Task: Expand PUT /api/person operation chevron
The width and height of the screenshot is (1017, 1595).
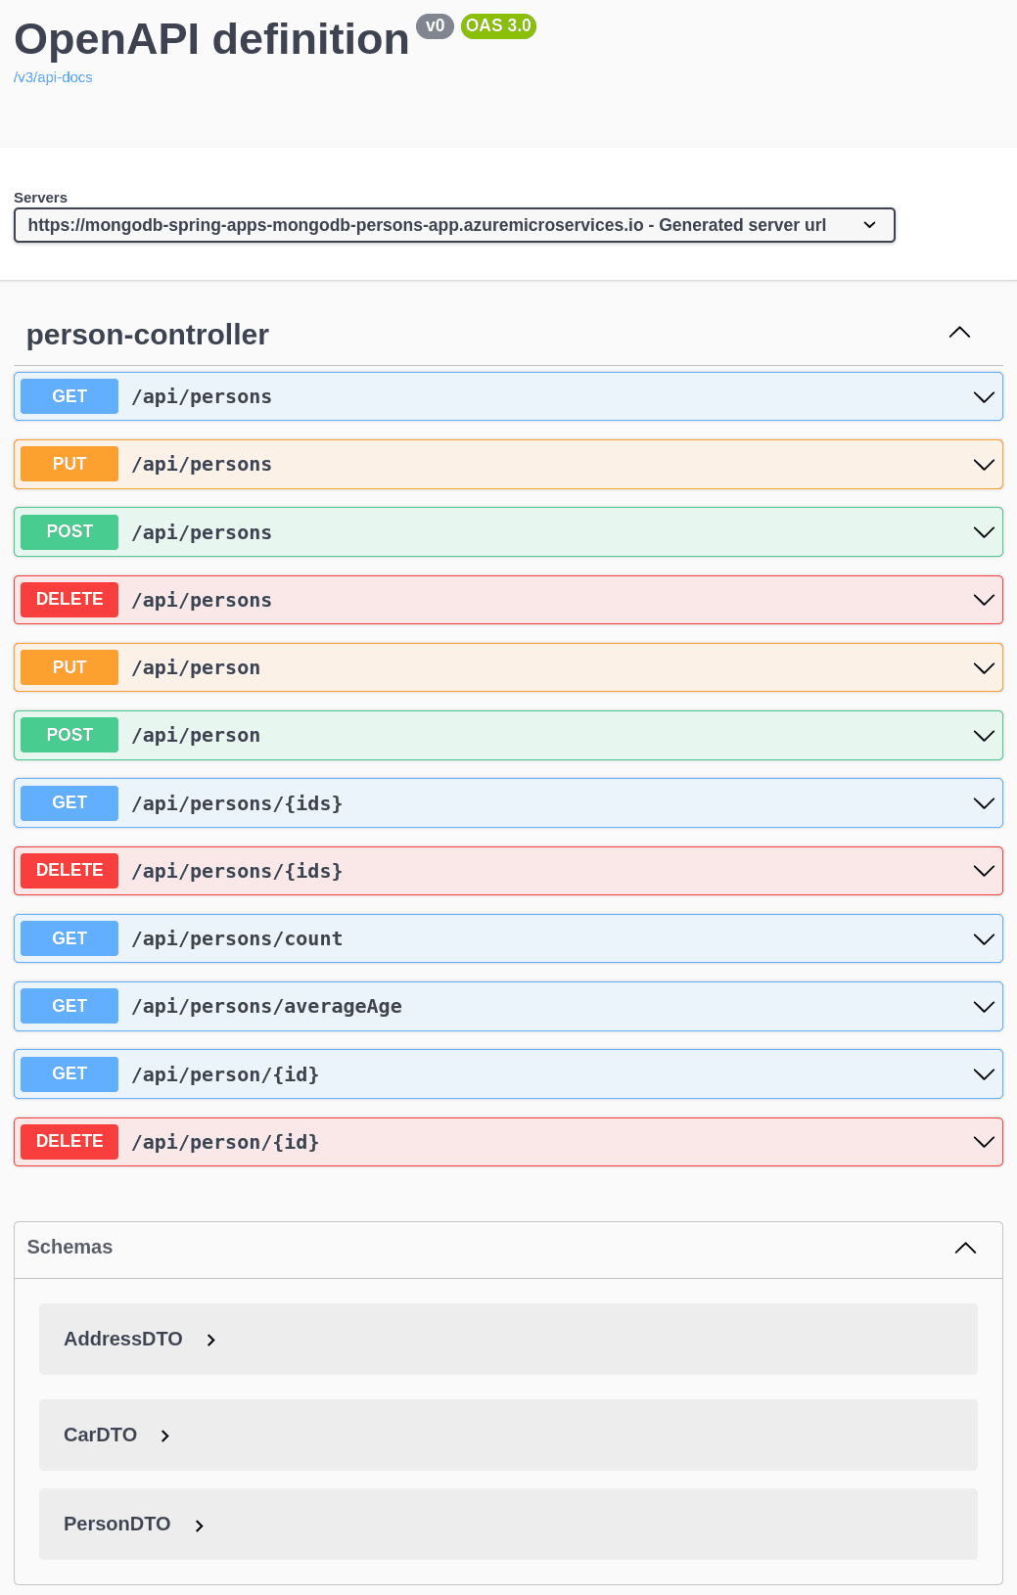Action: pos(984,668)
